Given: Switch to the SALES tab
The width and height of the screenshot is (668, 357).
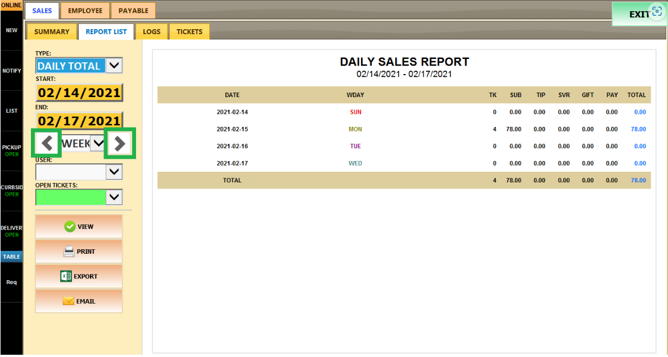Looking at the screenshot, I should [42, 11].
